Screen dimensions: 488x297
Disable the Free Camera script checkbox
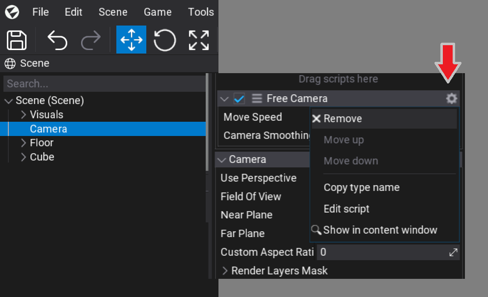point(239,99)
